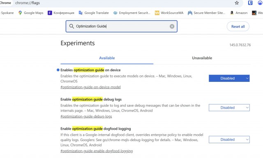Image resolution: width=263 pixels, height=165 pixels.
Task: Focus the Optimization Guide search box
Action: point(122,26)
